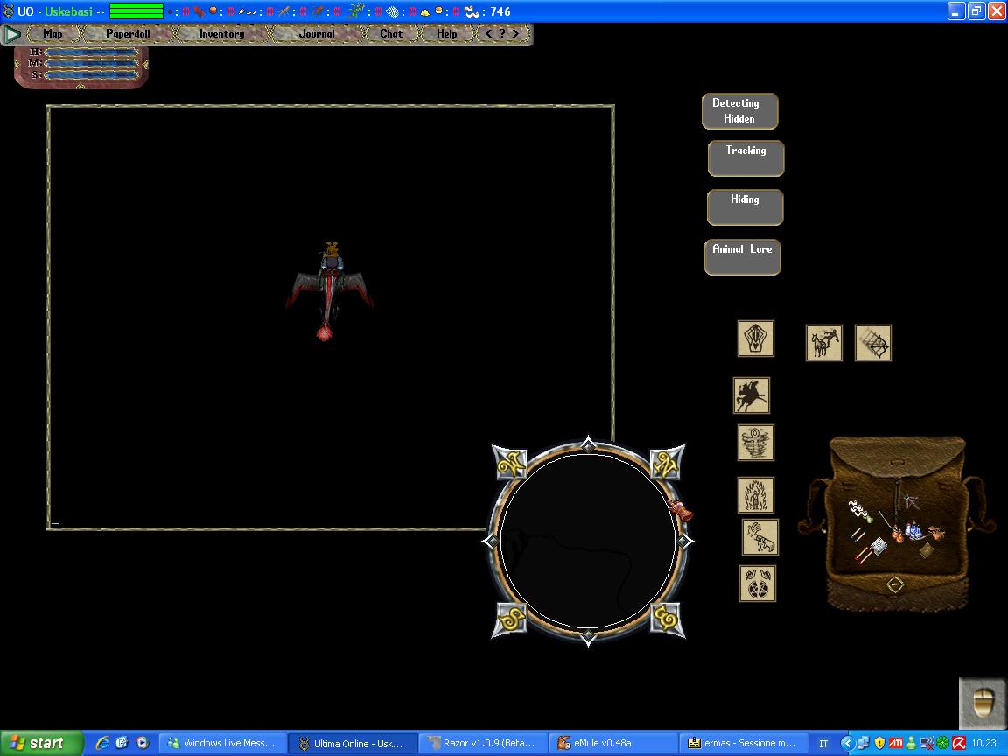This screenshot has height=756, width=1008.
Task: Click the H health bar in the status gump
Action: tap(91, 52)
